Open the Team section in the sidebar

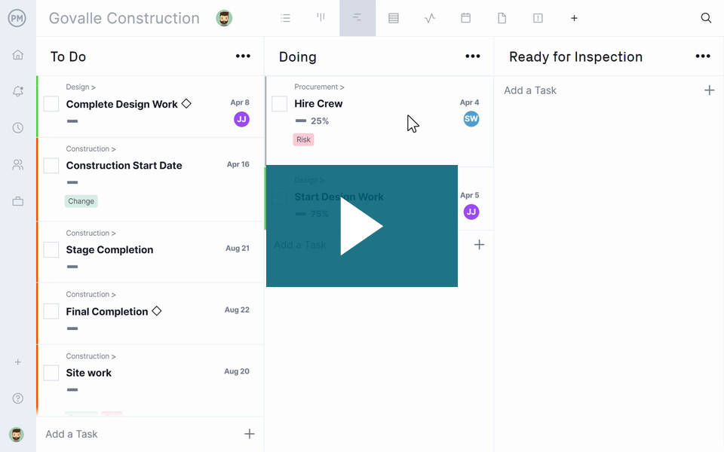17,164
